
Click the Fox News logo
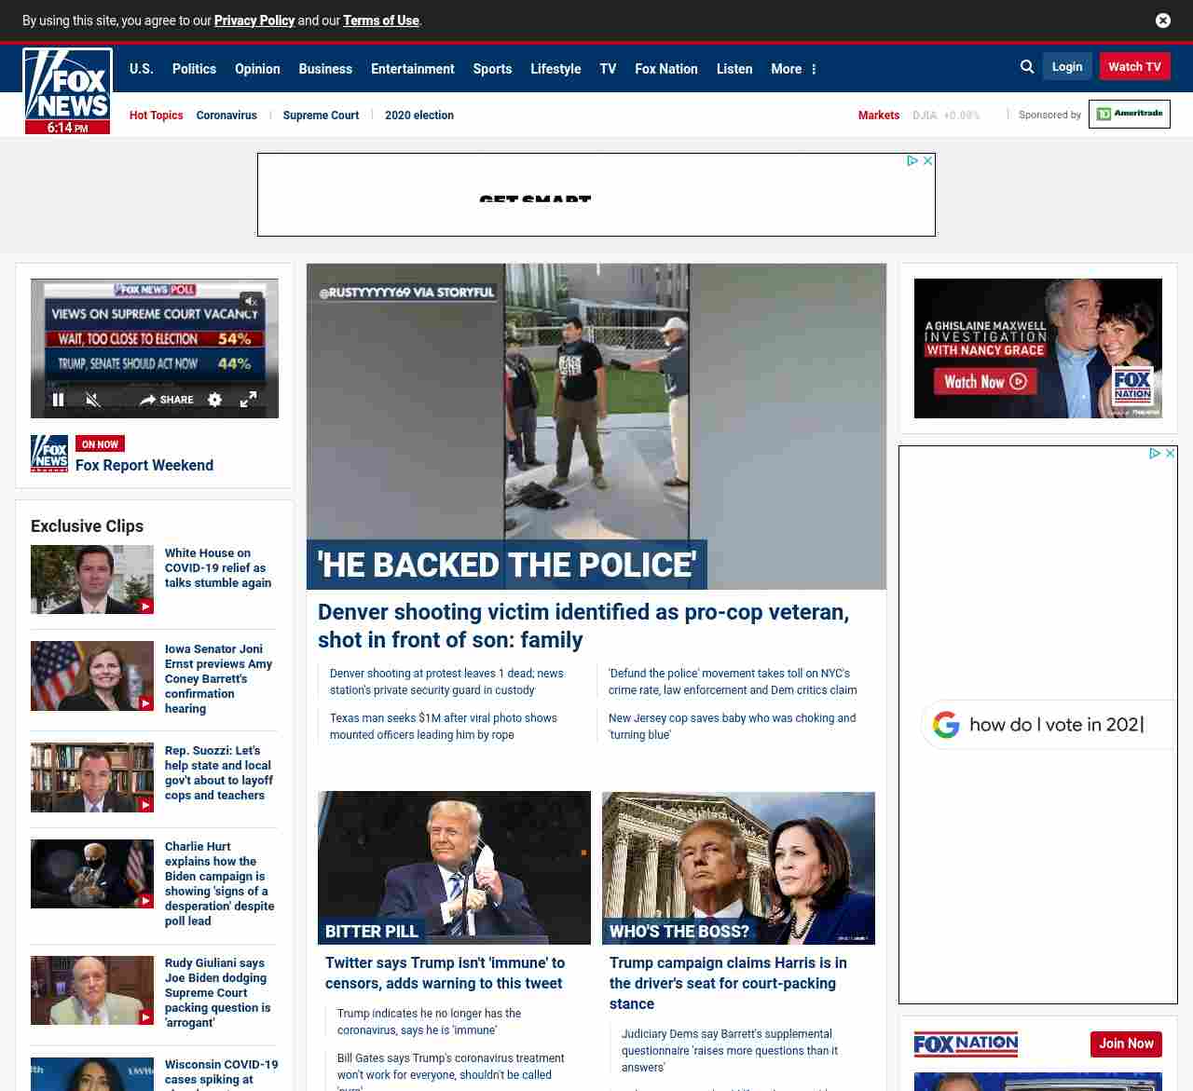pyautogui.click(x=67, y=86)
